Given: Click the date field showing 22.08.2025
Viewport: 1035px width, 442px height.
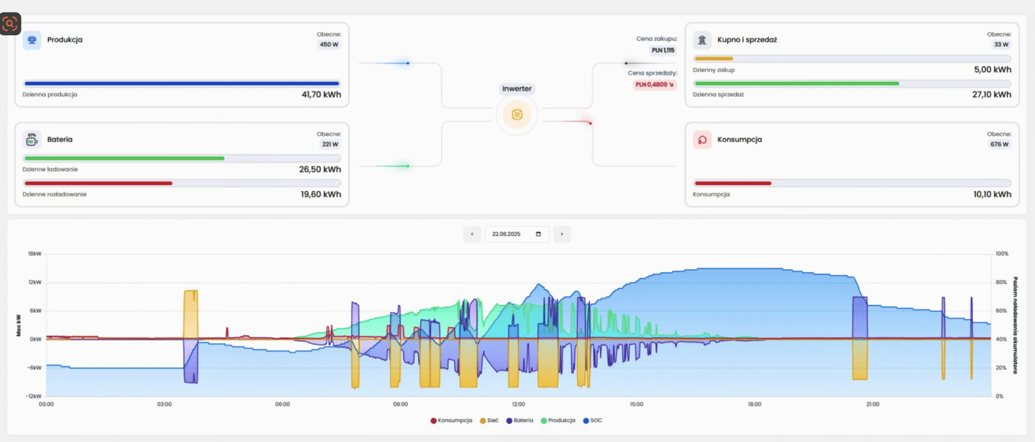Looking at the screenshot, I should [x=517, y=234].
